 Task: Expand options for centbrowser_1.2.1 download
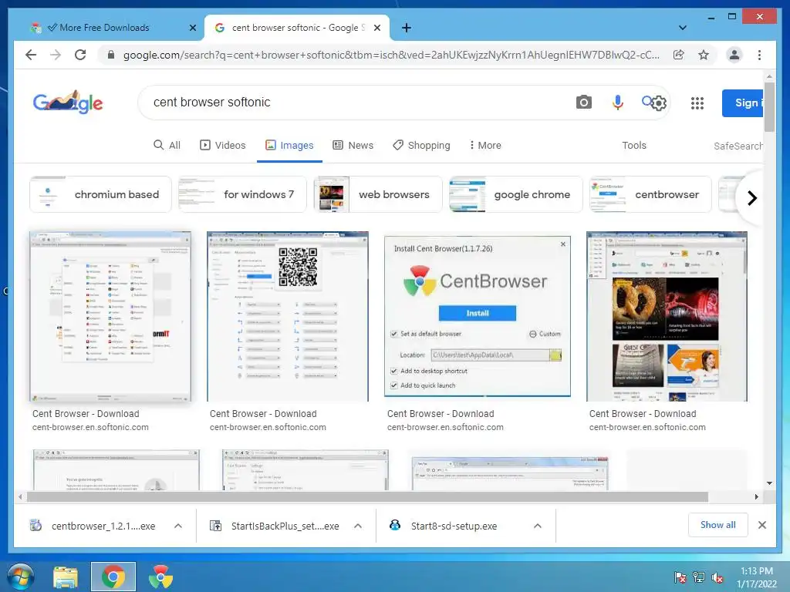[x=178, y=526]
